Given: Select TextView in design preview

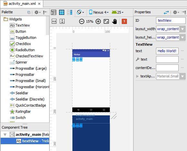Looking at the screenshot, I should 78,59.
